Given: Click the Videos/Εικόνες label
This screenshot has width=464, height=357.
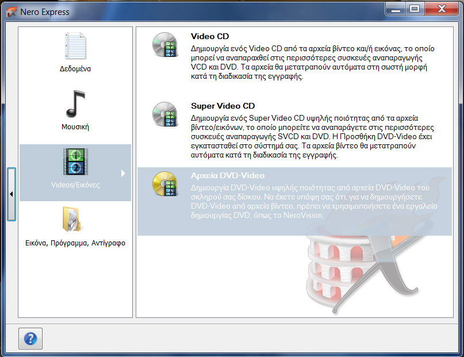Looking at the screenshot, I should (75, 185).
